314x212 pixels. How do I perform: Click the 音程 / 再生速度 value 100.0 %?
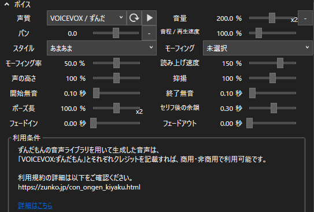pos(229,34)
